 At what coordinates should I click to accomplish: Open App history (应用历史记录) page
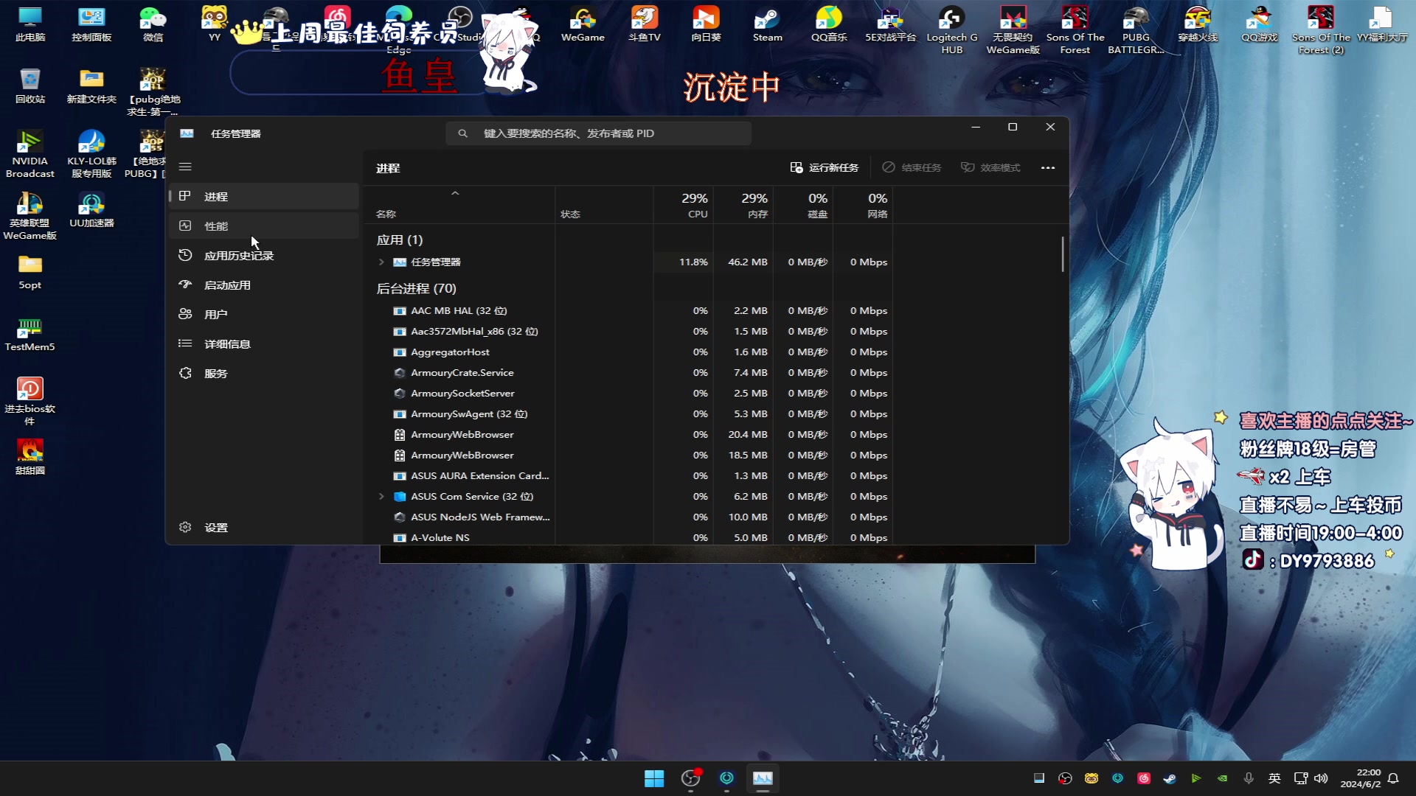(238, 256)
